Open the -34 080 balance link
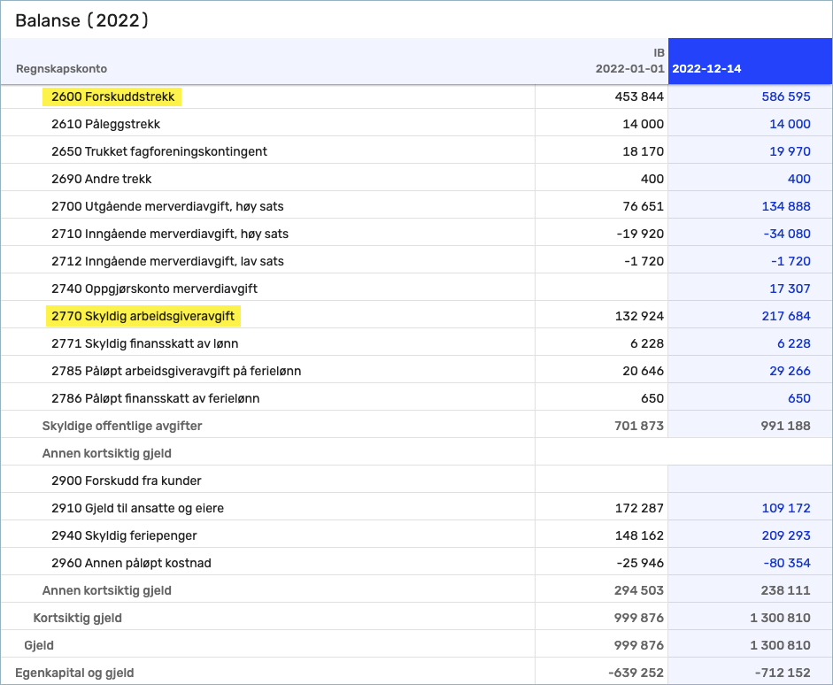The width and height of the screenshot is (833, 685). (787, 235)
